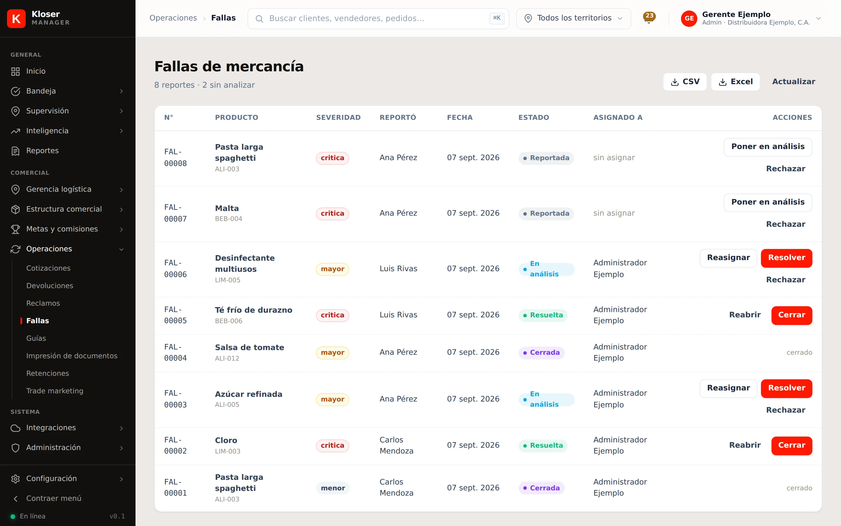Viewport: 841px width, 526px height.
Task: Export the table as CSV
Action: click(x=684, y=82)
